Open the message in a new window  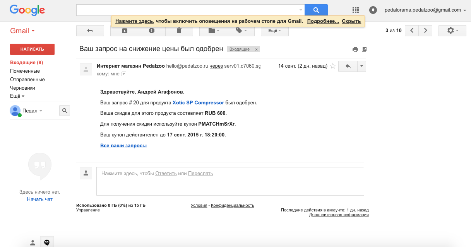tap(364, 49)
